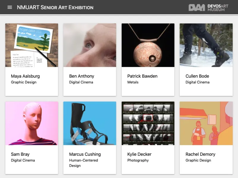
Task: Click the Ben Anthony name link
Action: pos(82,76)
